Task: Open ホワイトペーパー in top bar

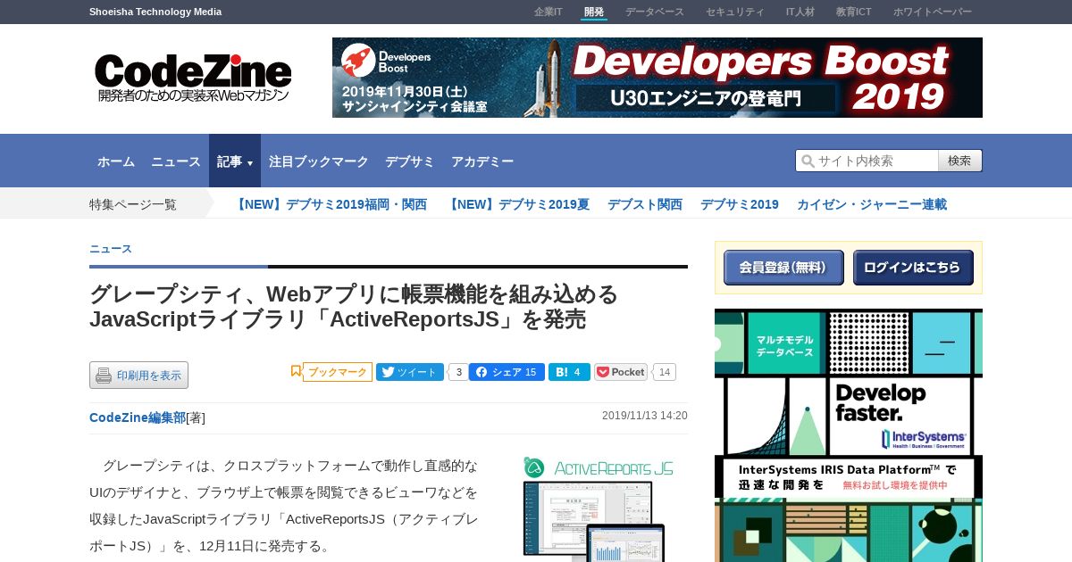Action: (933, 12)
